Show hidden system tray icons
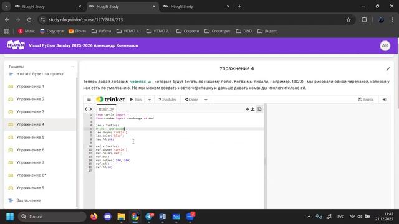399x224 pixels. click(x=309, y=217)
